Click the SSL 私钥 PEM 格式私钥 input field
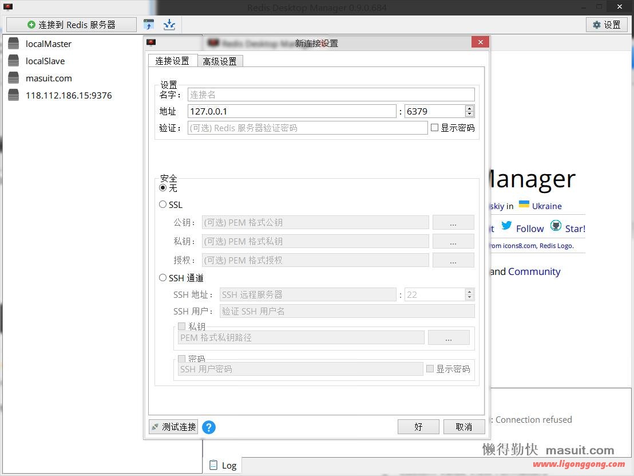The width and height of the screenshot is (634, 476). (315, 241)
